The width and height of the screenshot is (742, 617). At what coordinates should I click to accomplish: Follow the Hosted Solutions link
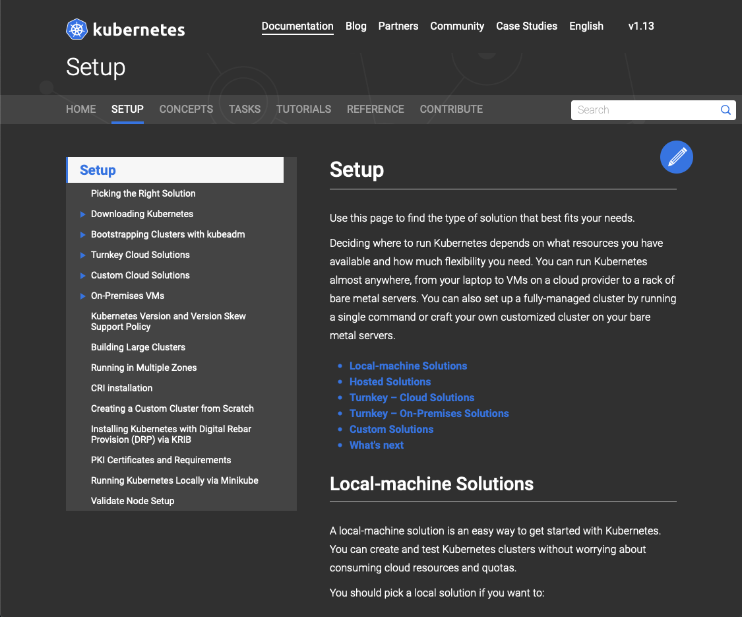point(390,381)
